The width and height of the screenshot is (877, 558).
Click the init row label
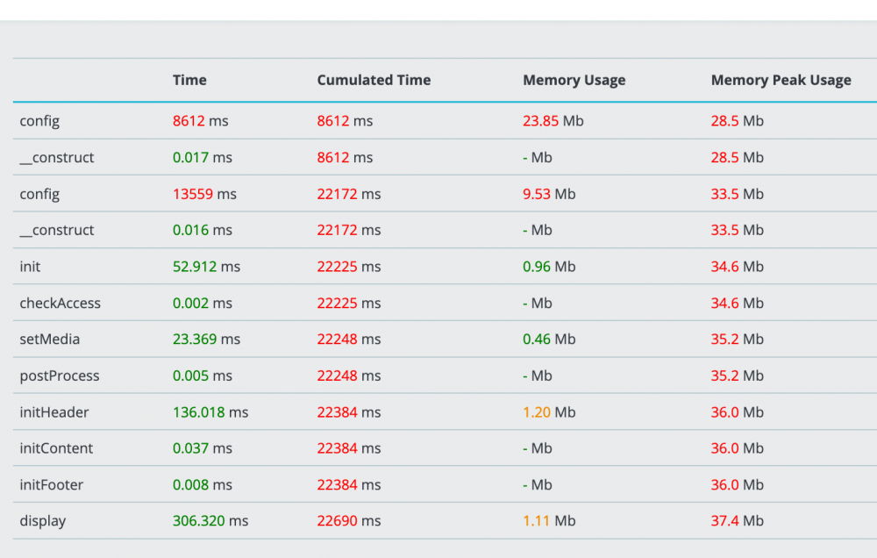coord(30,267)
